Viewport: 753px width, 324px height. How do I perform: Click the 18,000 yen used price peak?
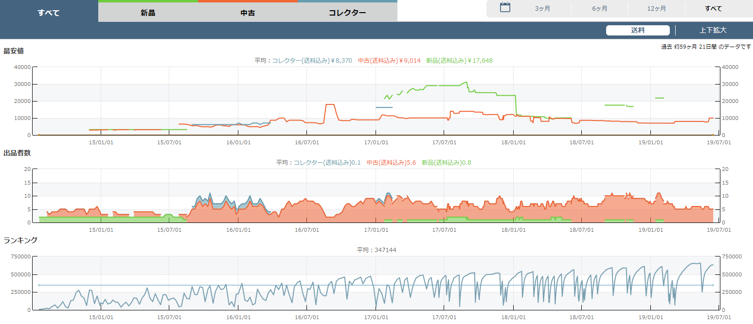[x=330, y=104]
